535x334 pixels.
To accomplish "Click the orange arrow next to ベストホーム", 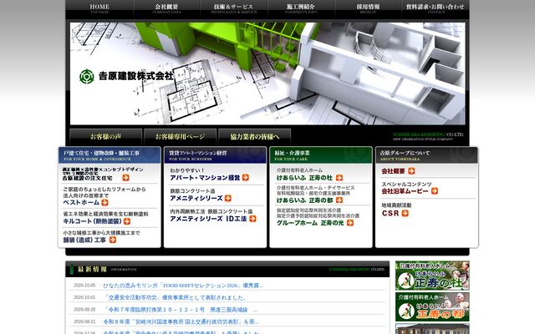I will tap(104, 202).
